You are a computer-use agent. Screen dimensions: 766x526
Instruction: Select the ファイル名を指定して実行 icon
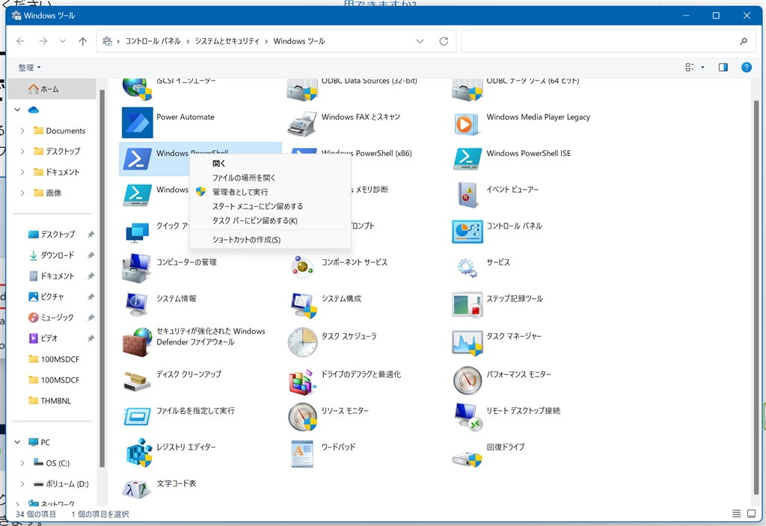coord(138,417)
